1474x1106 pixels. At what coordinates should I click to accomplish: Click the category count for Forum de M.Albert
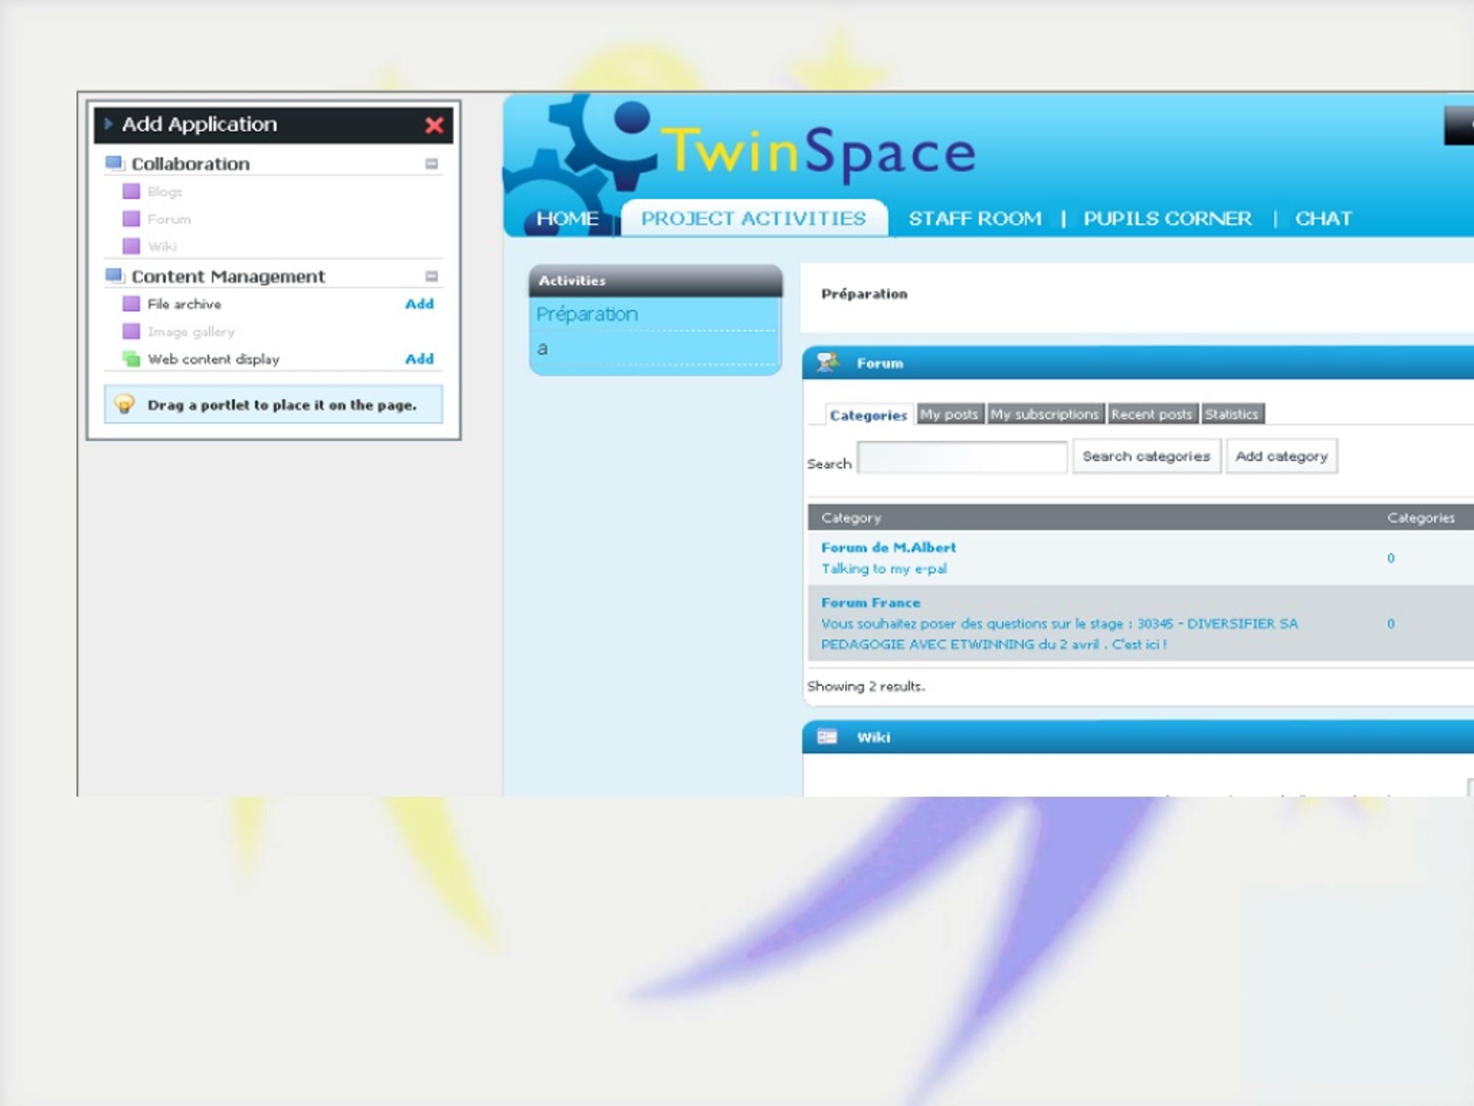click(x=1391, y=558)
